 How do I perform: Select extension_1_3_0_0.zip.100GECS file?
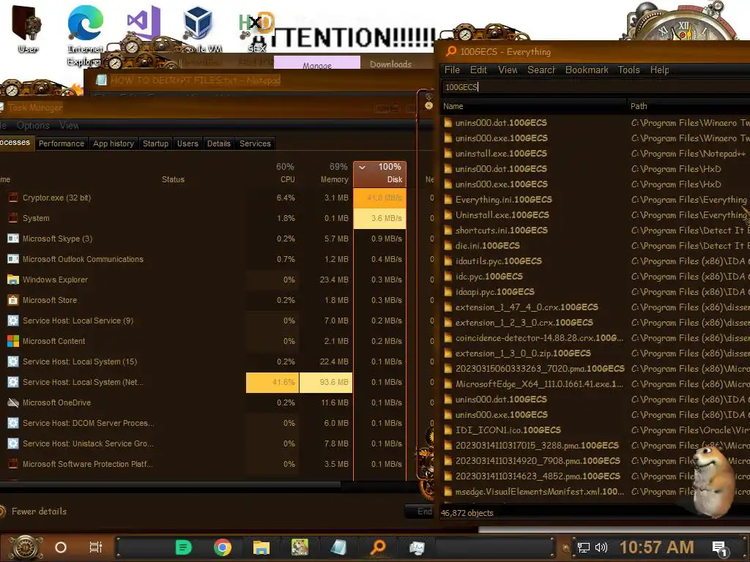tap(523, 353)
